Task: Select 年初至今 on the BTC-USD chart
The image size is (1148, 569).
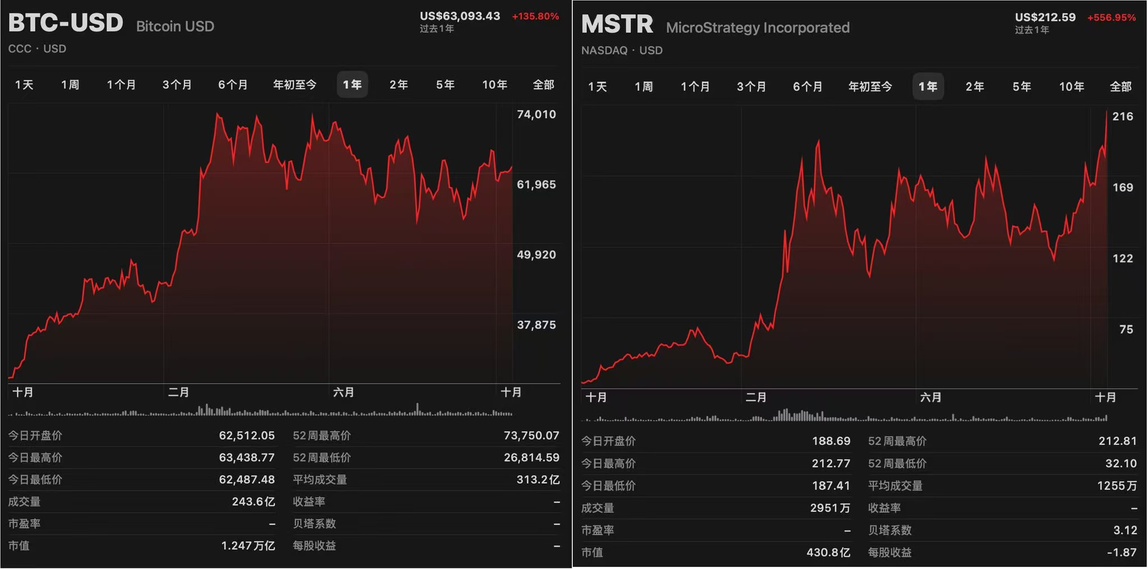Action: 294,85
